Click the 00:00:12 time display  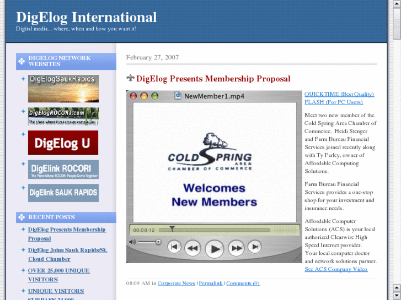pos(144,230)
